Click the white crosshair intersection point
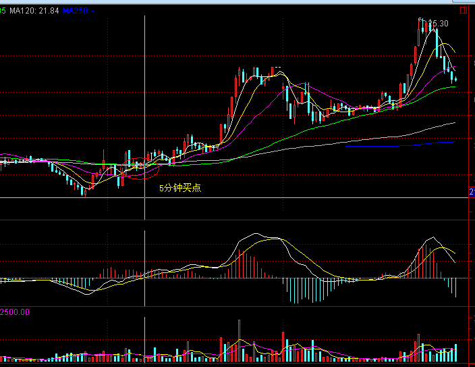This screenshot has width=475, height=367. (145, 197)
